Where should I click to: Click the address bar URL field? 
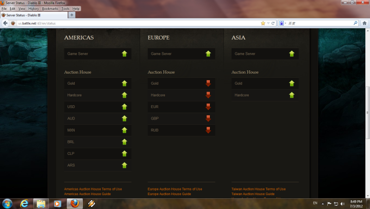click(x=139, y=23)
